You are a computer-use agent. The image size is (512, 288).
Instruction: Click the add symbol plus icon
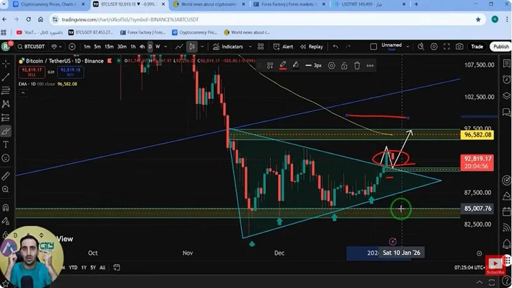[x=72, y=47]
